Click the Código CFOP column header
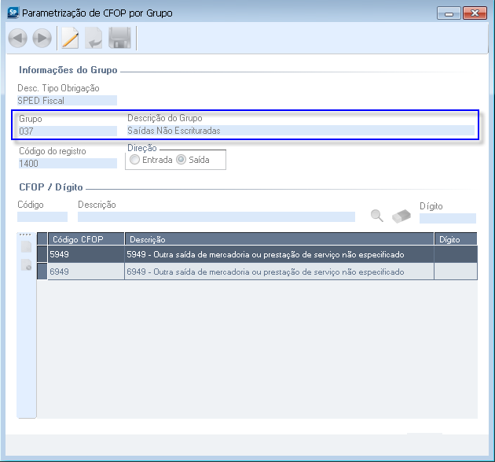The image size is (495, 462). pyautogui.click(x=86, y=239)
